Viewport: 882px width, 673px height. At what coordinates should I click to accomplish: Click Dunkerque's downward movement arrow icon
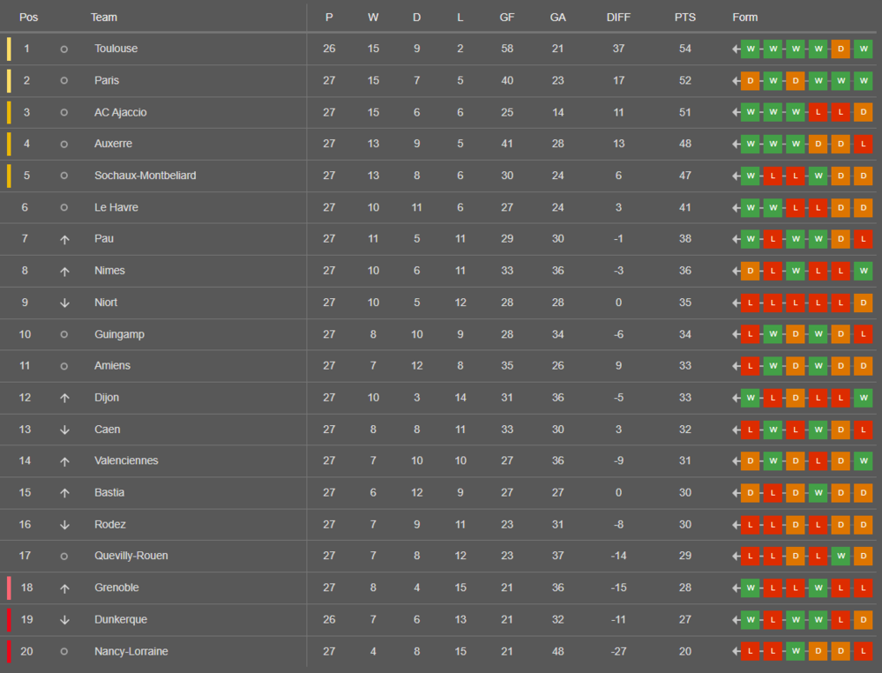(64, 620)
